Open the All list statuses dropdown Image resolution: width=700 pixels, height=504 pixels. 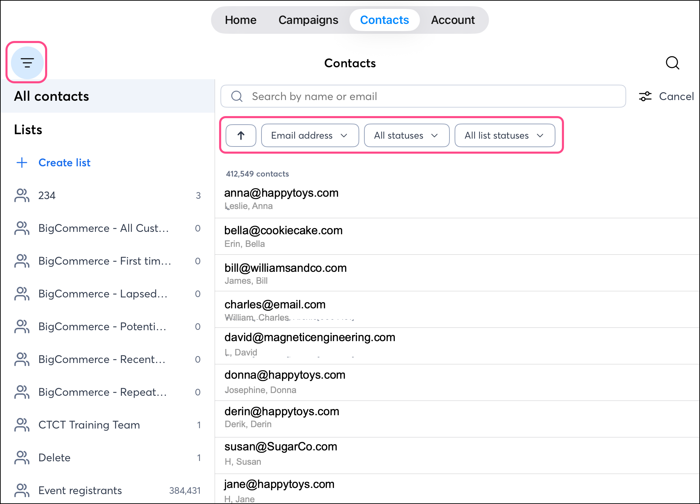[504, 136]
